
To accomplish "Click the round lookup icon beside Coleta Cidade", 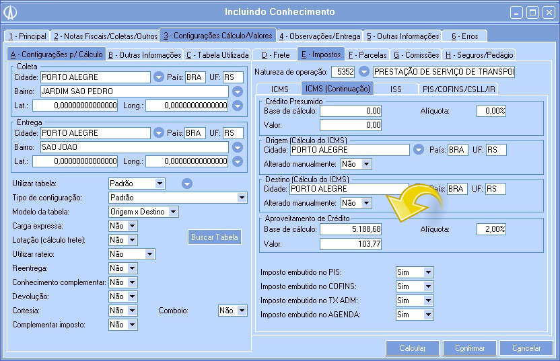I will click(159, 77).
